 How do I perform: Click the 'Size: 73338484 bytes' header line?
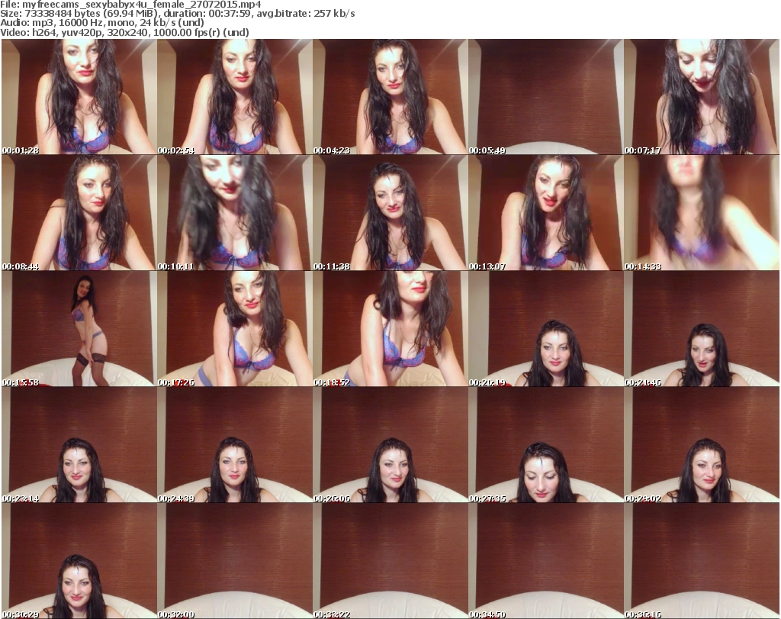[177, 14]
